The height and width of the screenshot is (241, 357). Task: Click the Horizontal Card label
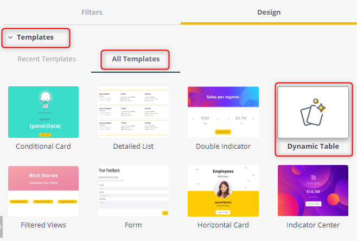[x=223, y=225]
